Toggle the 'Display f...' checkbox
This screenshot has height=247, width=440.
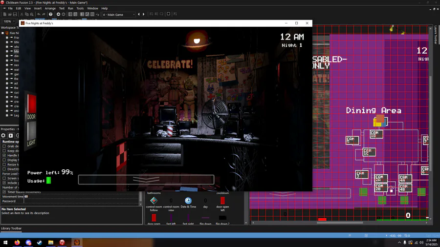click(x=4, y=160)
